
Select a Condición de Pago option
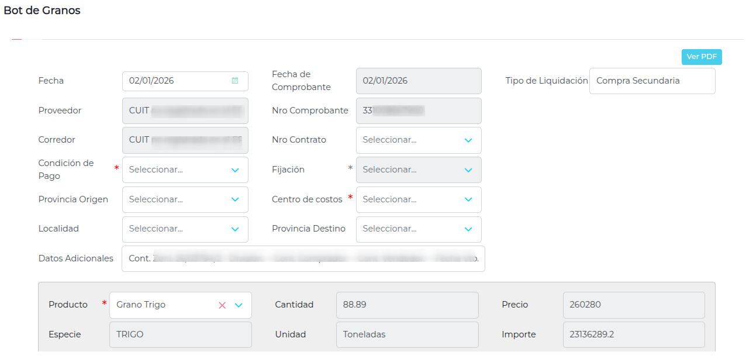185,170
